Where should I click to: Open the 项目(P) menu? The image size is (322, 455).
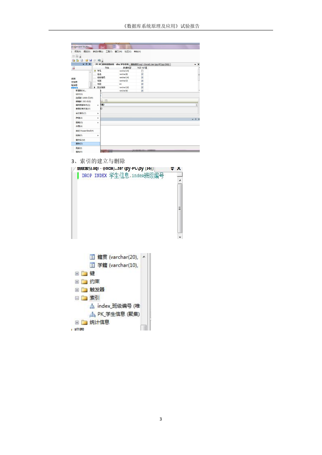click(77, 52)
